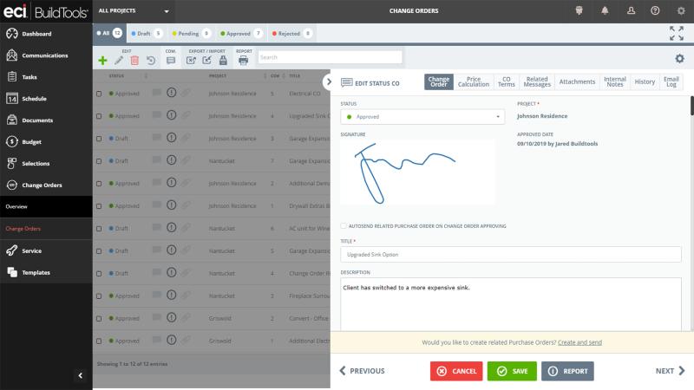Click the red trash delete icon
The image size is (694, 390).
(134, 61)
